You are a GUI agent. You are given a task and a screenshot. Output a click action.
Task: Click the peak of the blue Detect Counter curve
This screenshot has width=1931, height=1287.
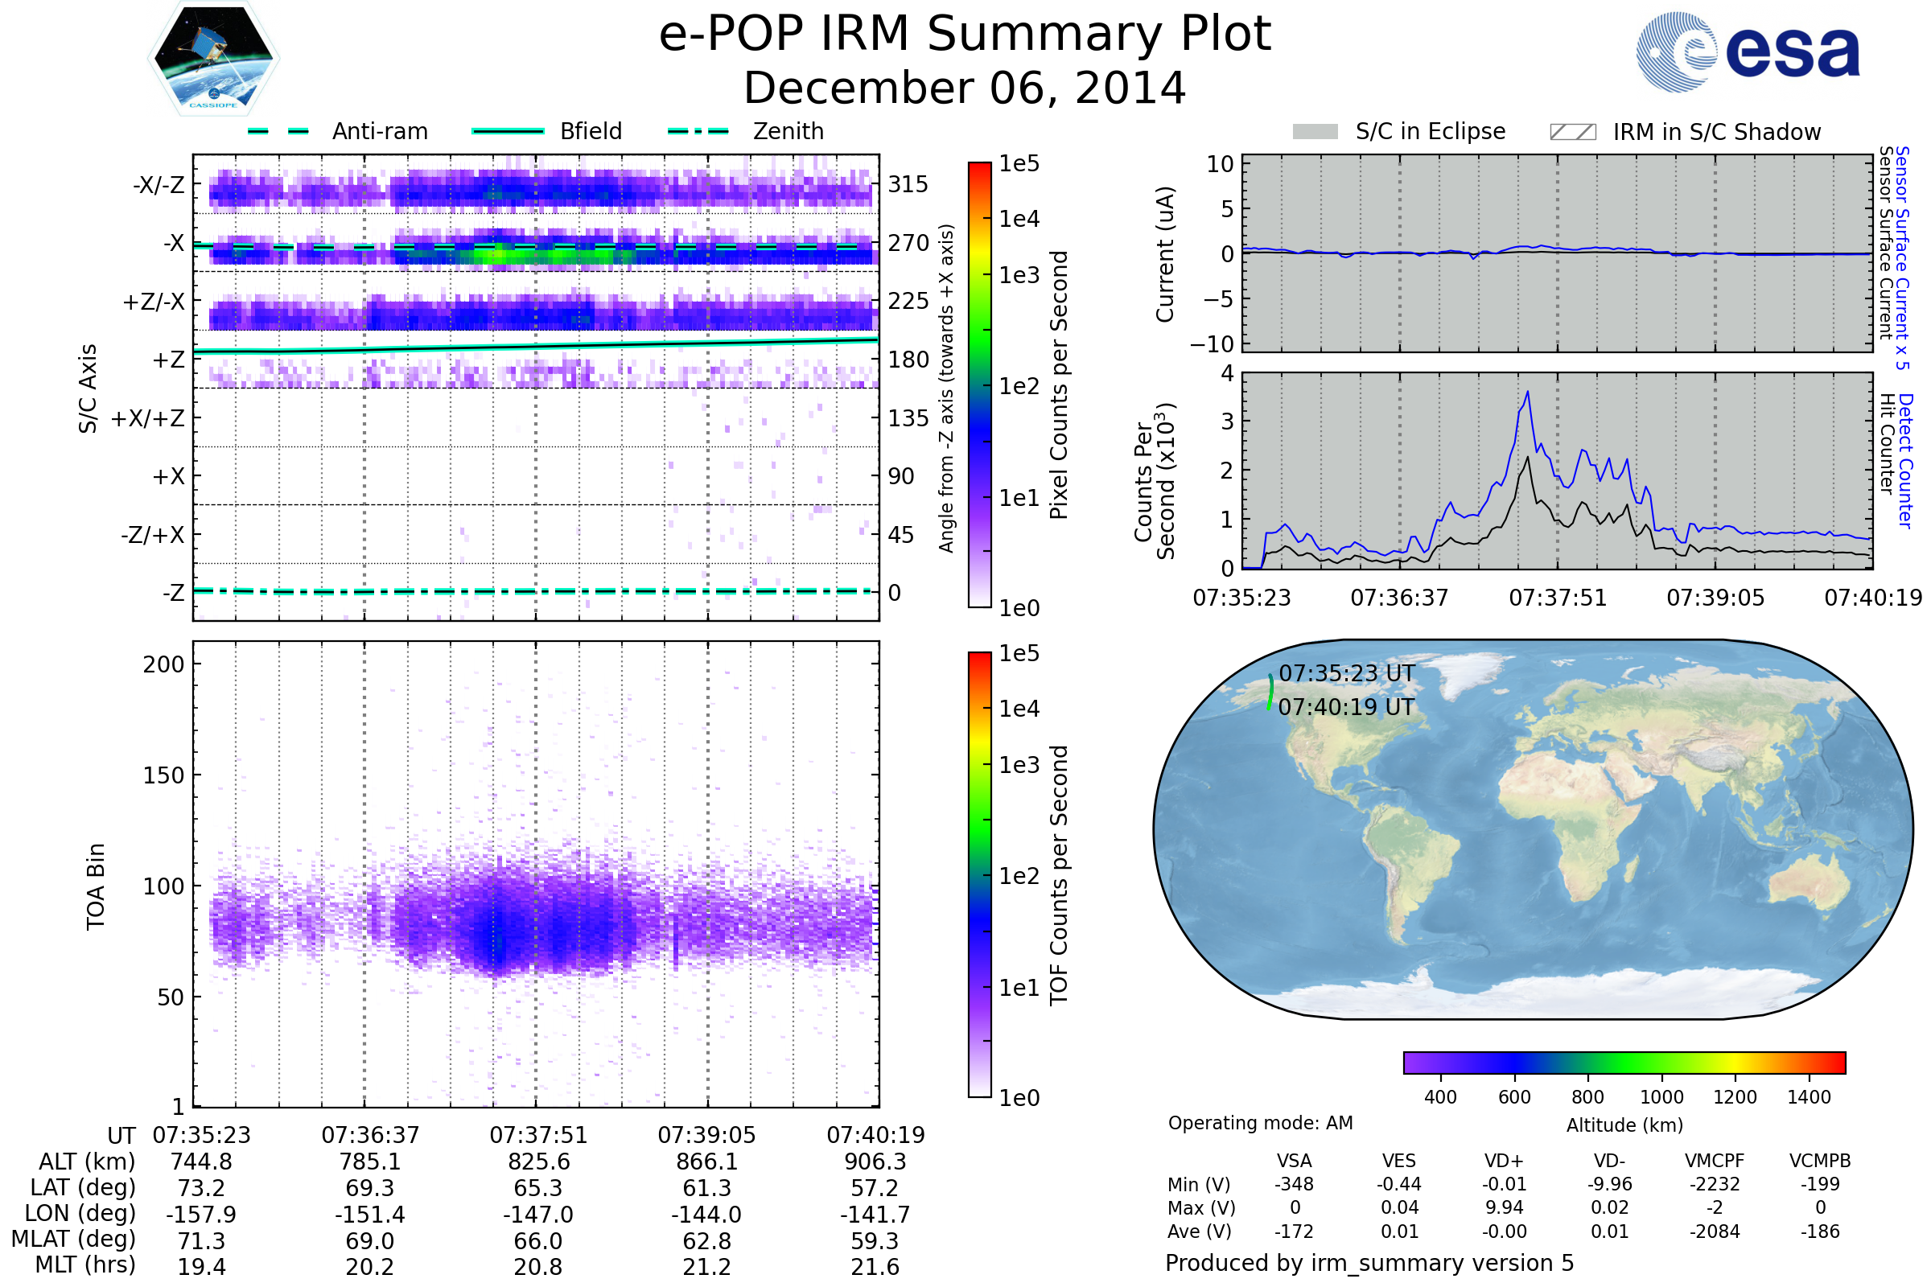coord(1527,393)
